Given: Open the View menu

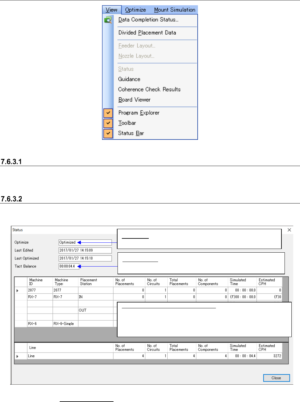Looking at the screenshot, I should [112, 10].
